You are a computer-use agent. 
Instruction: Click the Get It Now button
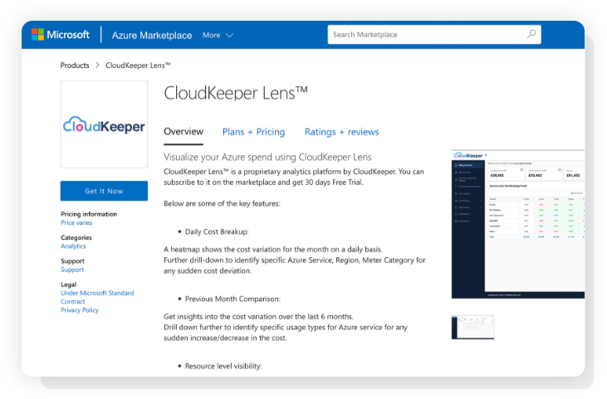click(x=104, y=191)
